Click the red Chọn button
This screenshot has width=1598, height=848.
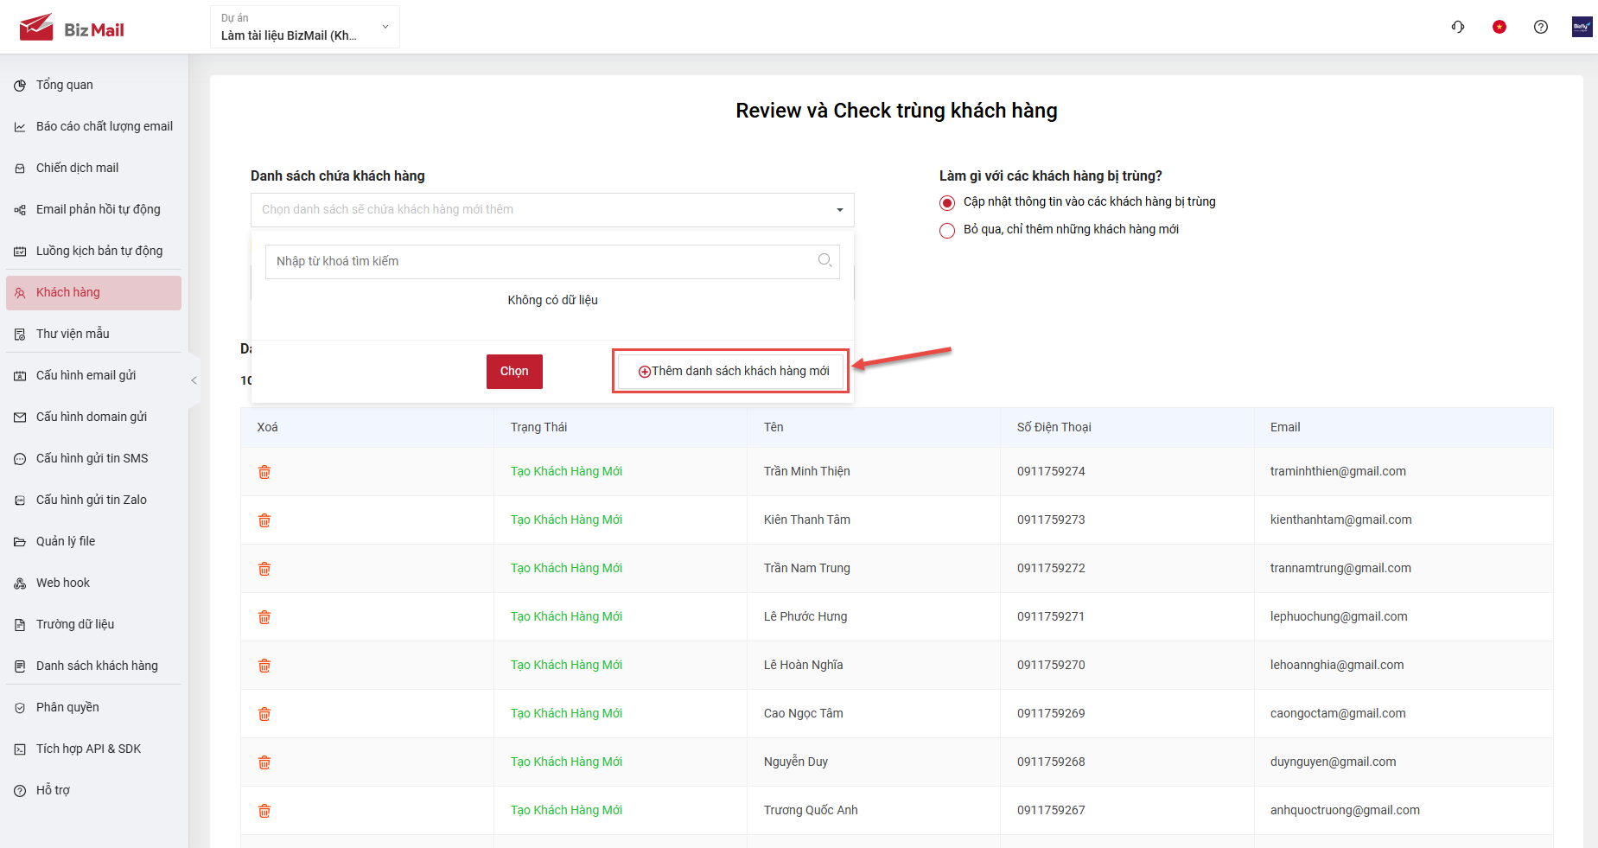514,372
